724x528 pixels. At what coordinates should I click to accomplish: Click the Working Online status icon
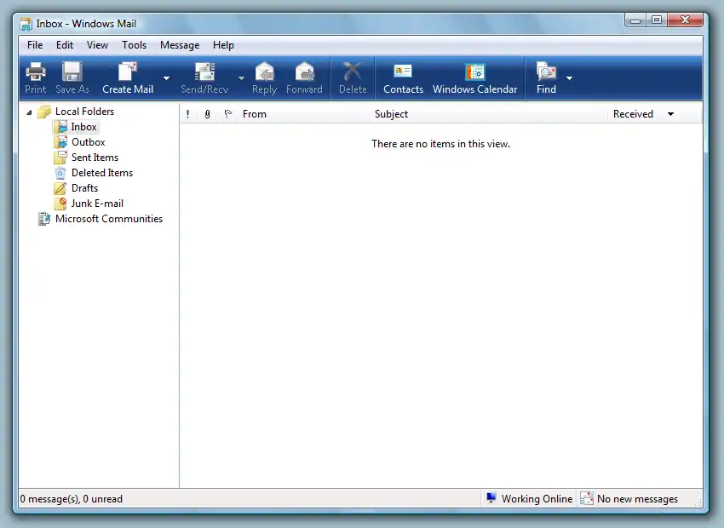point(491,498)
